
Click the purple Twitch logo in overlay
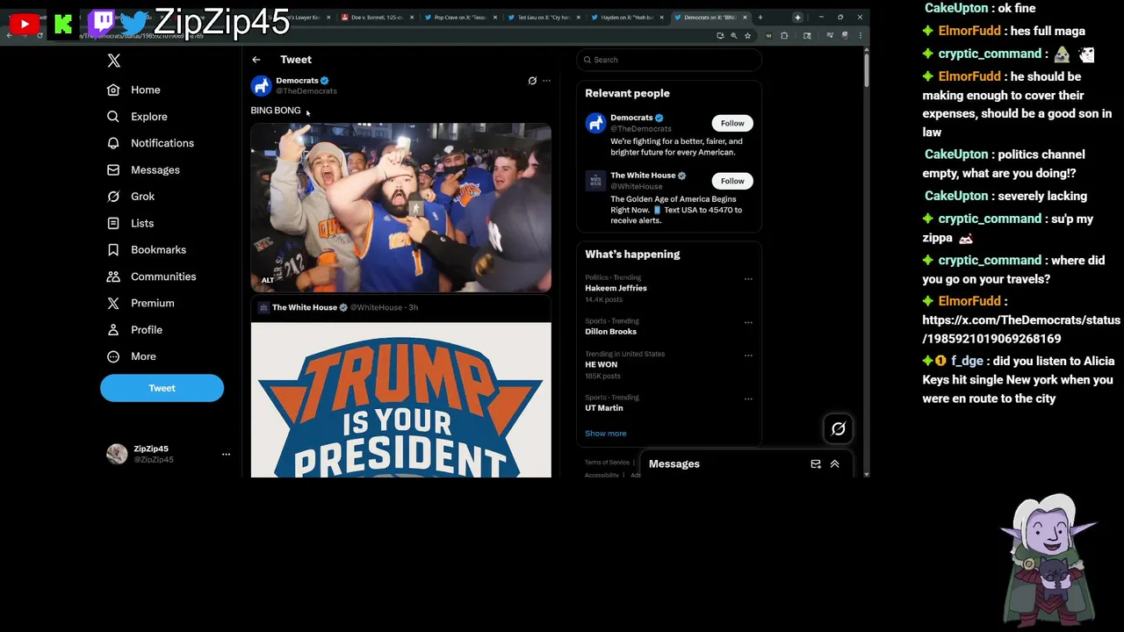[x=102, y=23]
